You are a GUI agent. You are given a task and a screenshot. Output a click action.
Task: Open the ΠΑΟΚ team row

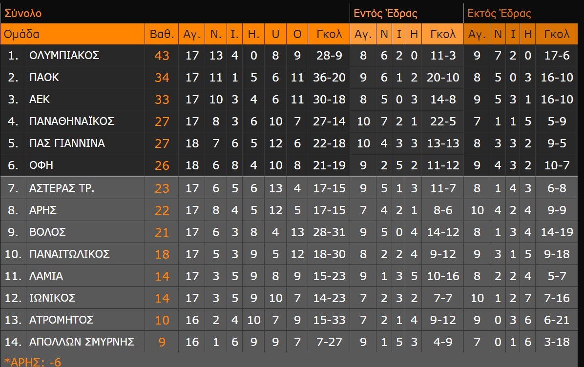pos(44,78)
